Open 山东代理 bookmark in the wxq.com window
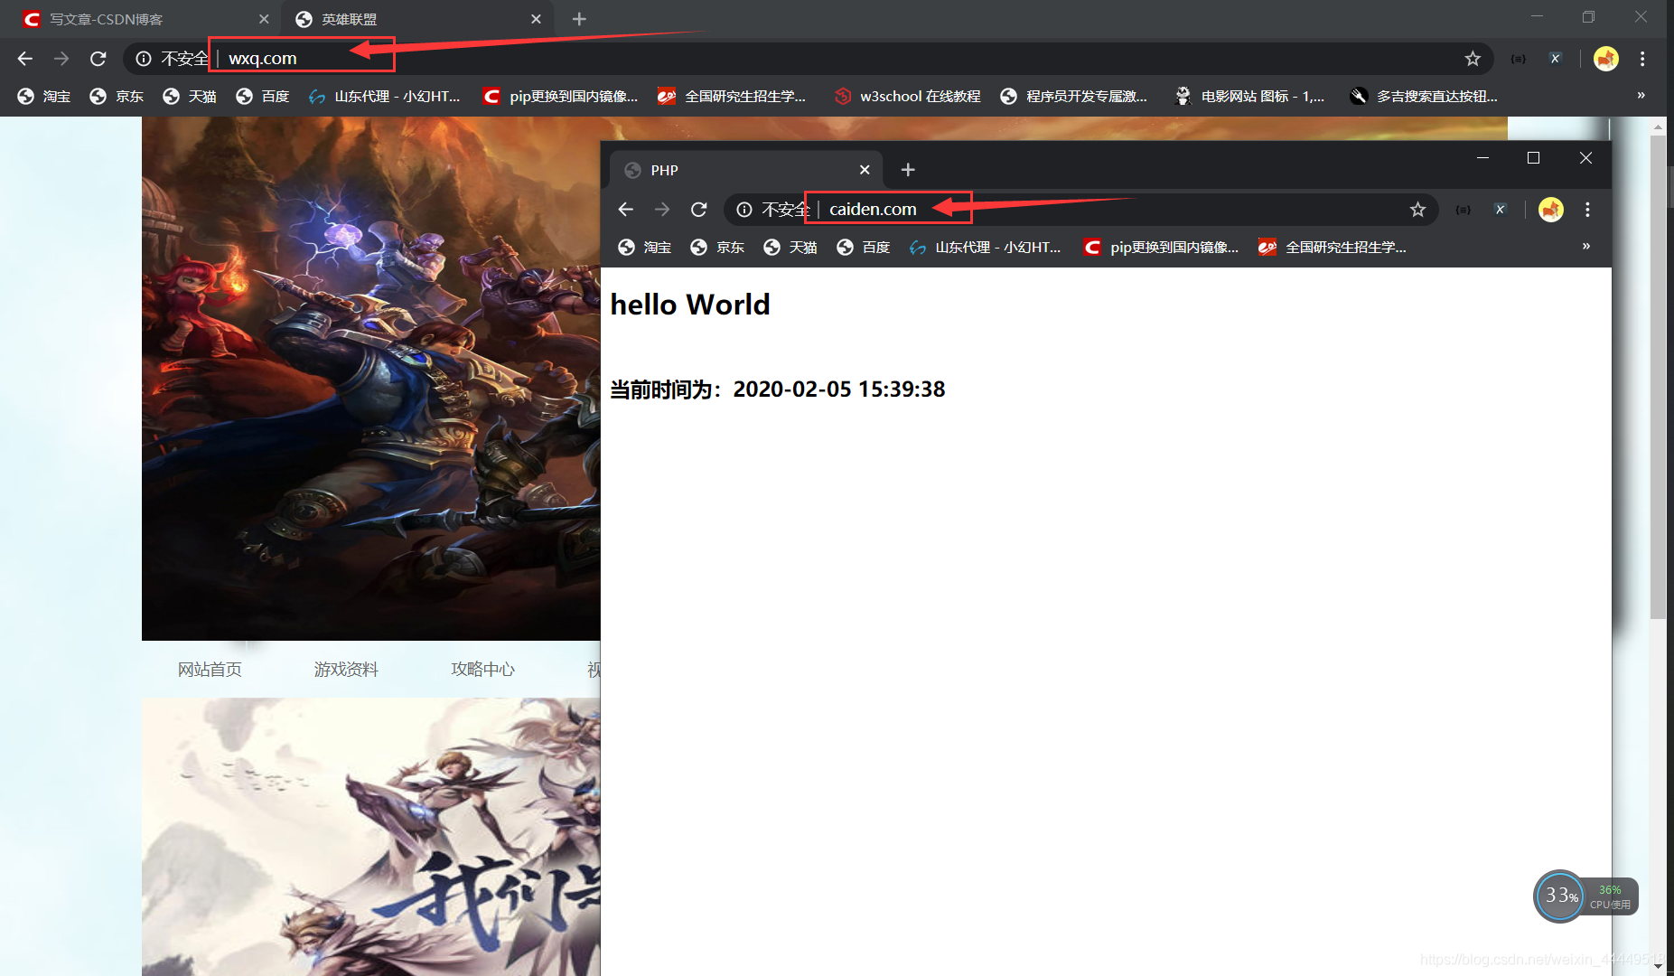The height and width of the screenshot is (976, 1674). [384, 97]
